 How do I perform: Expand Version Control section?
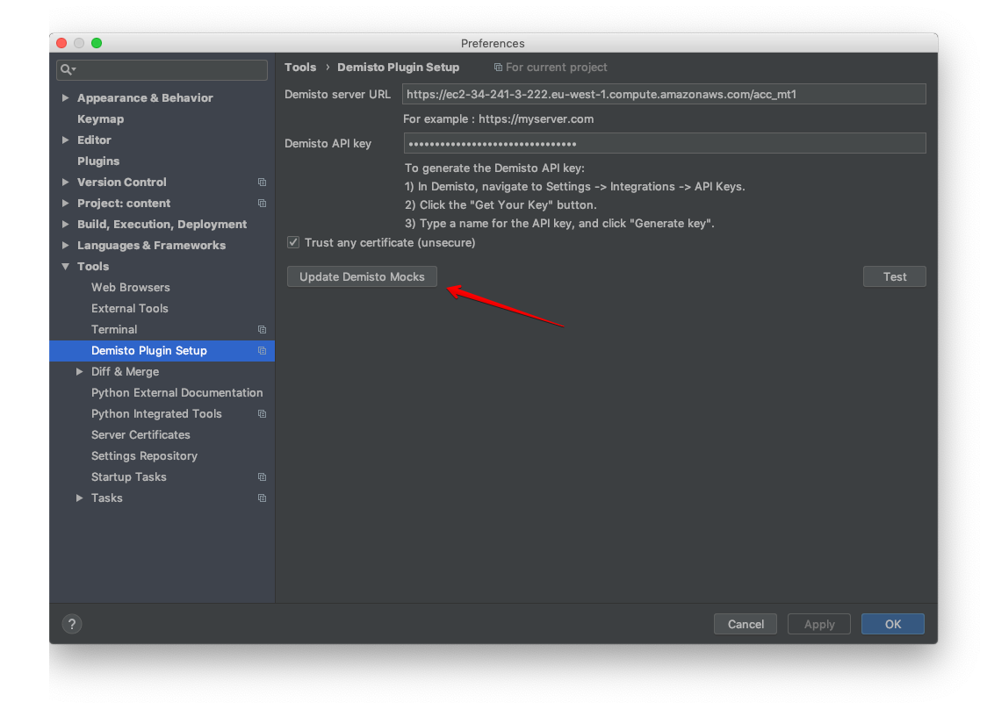pos(66,182)
